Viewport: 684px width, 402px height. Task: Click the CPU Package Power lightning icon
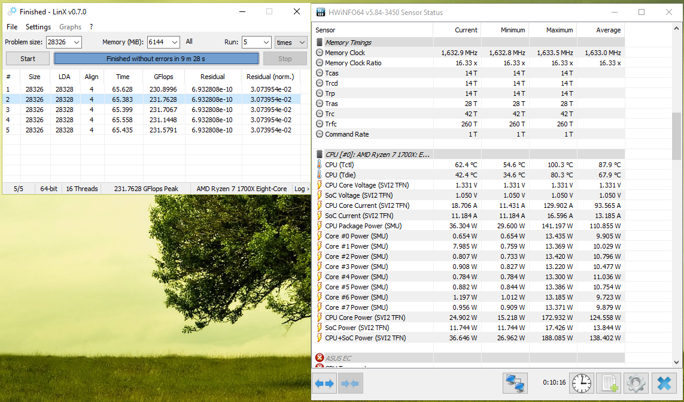pyautogui.click(x=320, y=226)
